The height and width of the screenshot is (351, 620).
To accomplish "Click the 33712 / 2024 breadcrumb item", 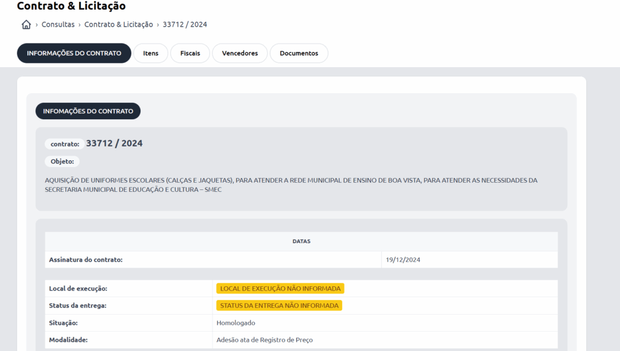I will click(x=185, y=25).
